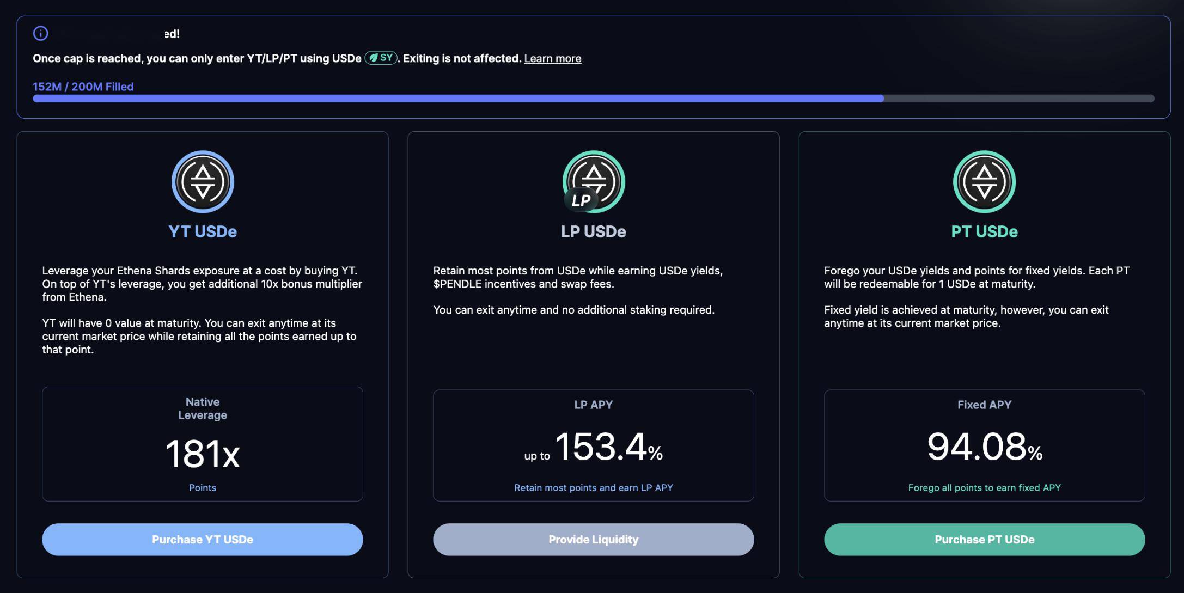Click Forego all points to earn fixed APY text
The width and height of the screenshot is (1184, 593).
coord(984,488)
